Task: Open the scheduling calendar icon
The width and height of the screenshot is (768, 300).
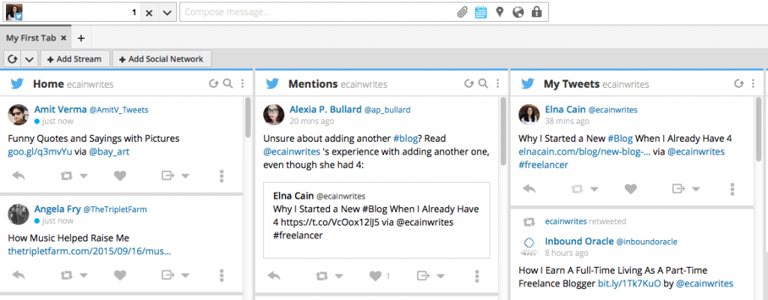Action: [481, 12]
